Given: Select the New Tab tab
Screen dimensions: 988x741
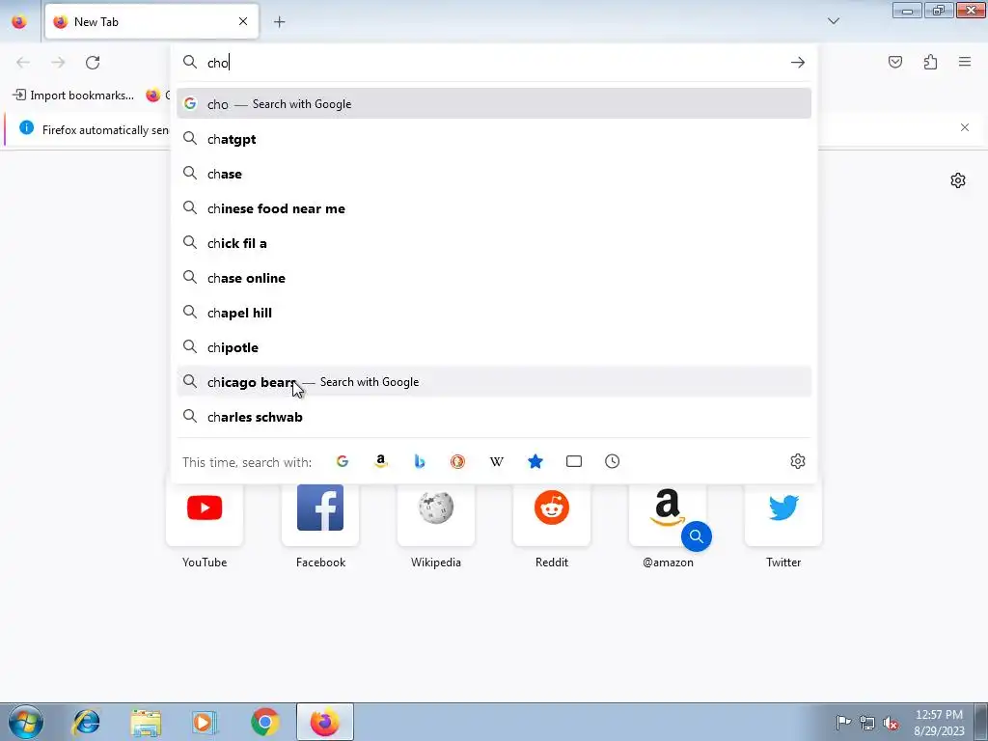Looking at the screenshot, I should tap(151, 21).
